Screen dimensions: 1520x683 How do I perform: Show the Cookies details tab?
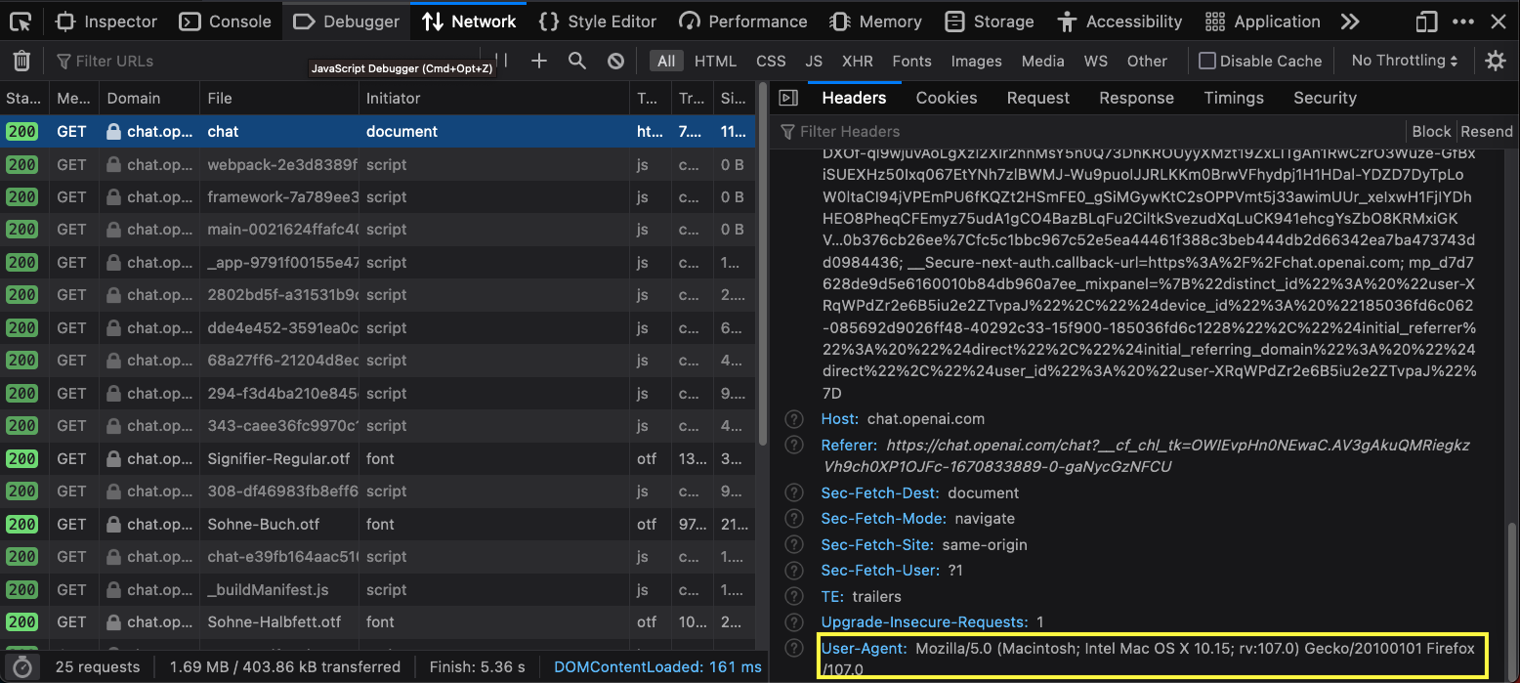point(947,98)
